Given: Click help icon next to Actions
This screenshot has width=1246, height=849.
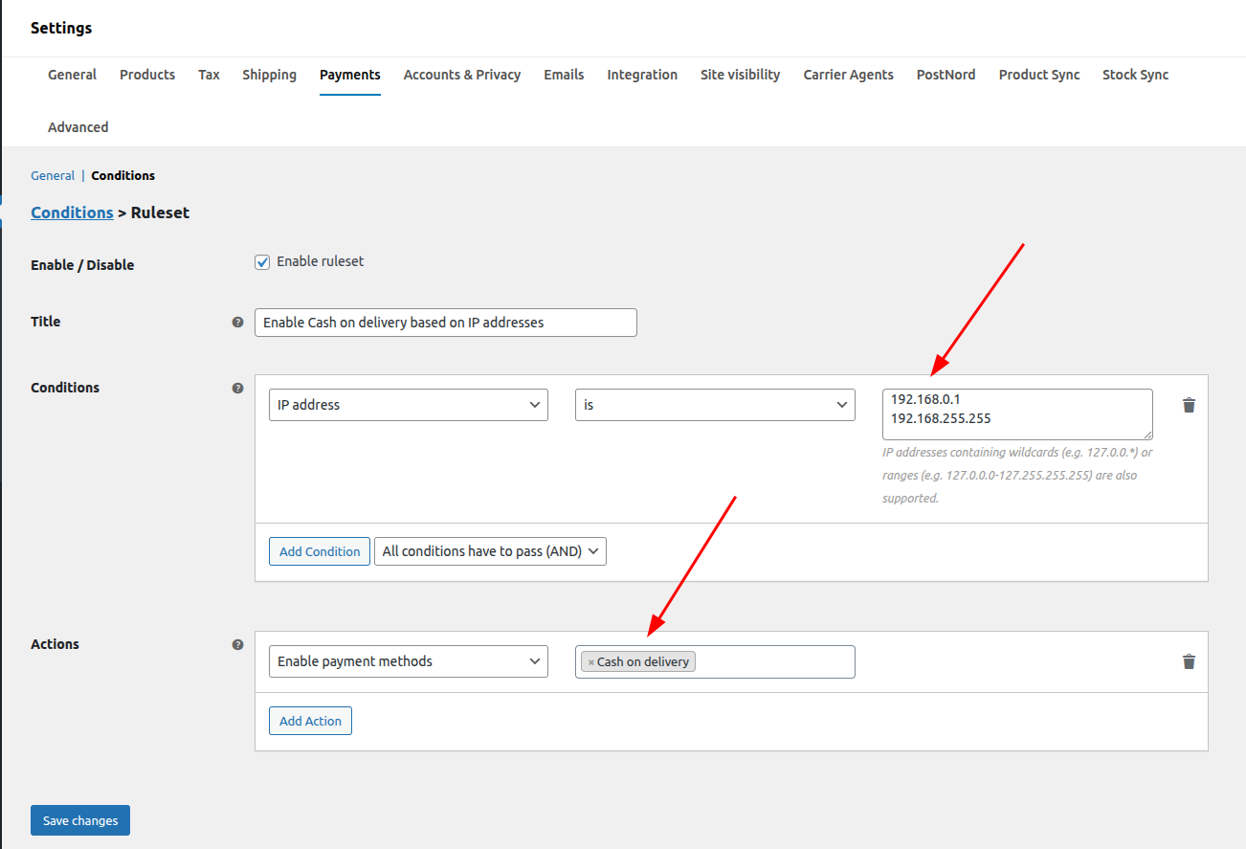Looking at the screenshot, I should [238, 645].
